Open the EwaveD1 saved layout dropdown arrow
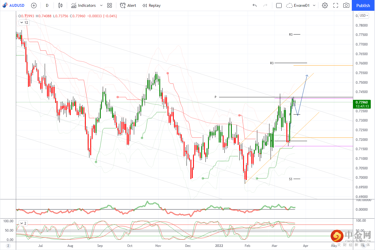 tap(314, 5)
